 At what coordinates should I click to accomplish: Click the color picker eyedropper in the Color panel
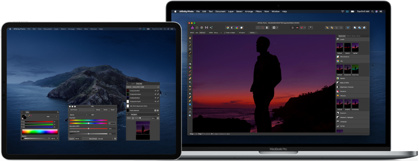click(x=29, y=116)
